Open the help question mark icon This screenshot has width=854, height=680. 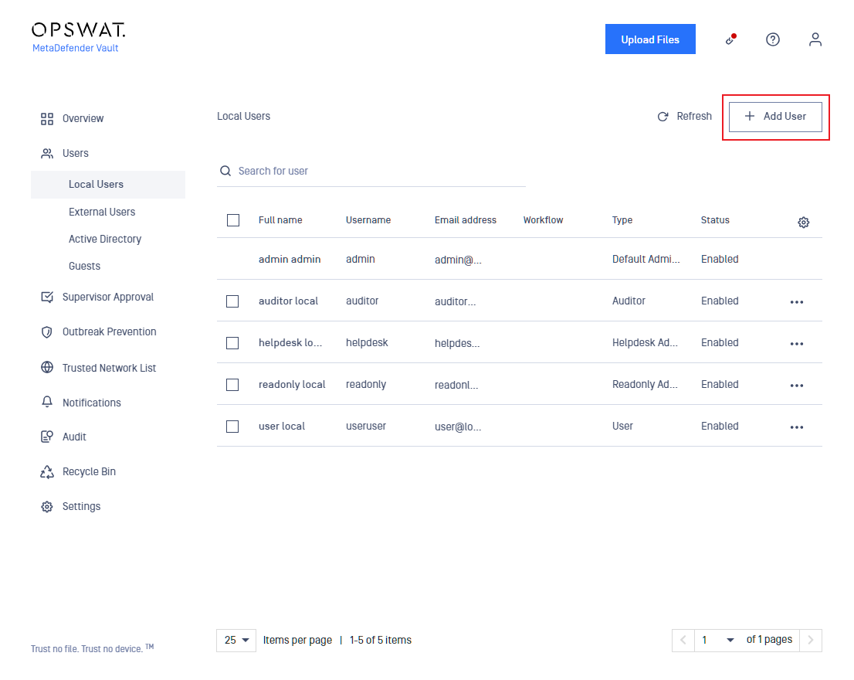click(x=772, y=39)
